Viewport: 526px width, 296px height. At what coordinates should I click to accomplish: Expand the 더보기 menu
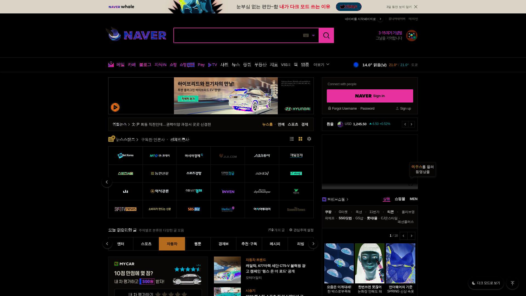point(321,65)
